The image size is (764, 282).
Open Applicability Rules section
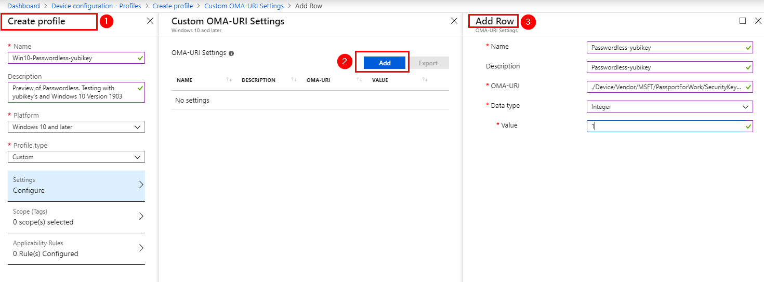(x=76, y=249)
